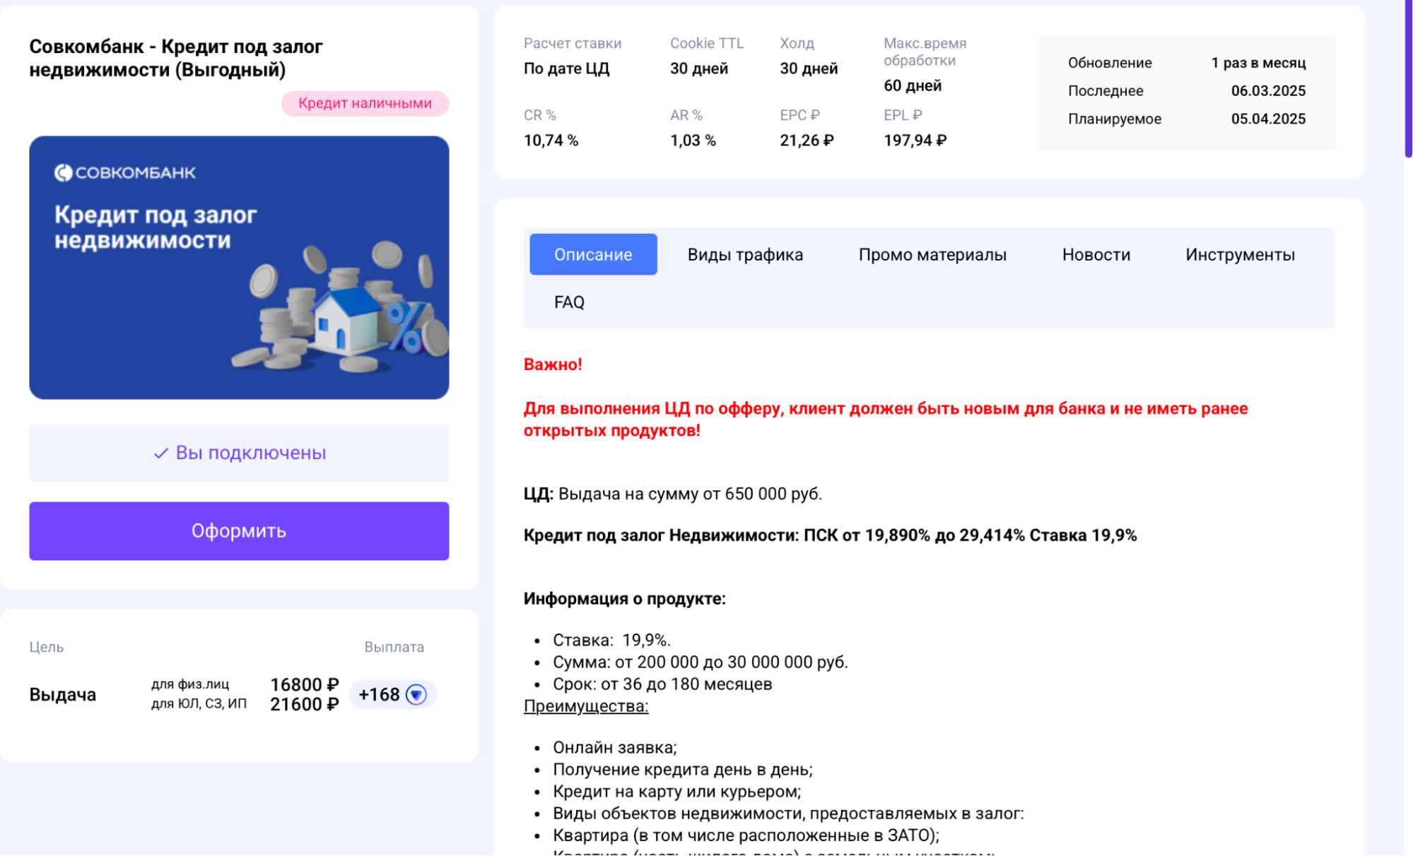The width and height of the screenshot is (1413, 856).
Task: Click the По дате ЦД value
Action: tap(566, 69)
